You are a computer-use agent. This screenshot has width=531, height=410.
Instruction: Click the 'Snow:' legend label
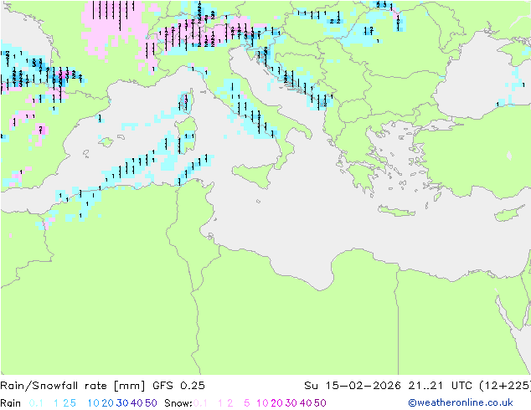coord(178,403)
